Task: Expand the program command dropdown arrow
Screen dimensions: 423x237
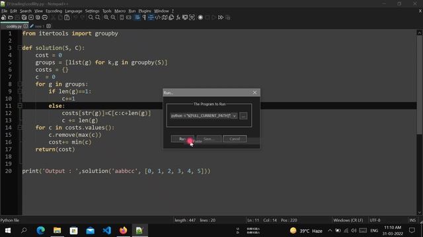Action: 235,116
